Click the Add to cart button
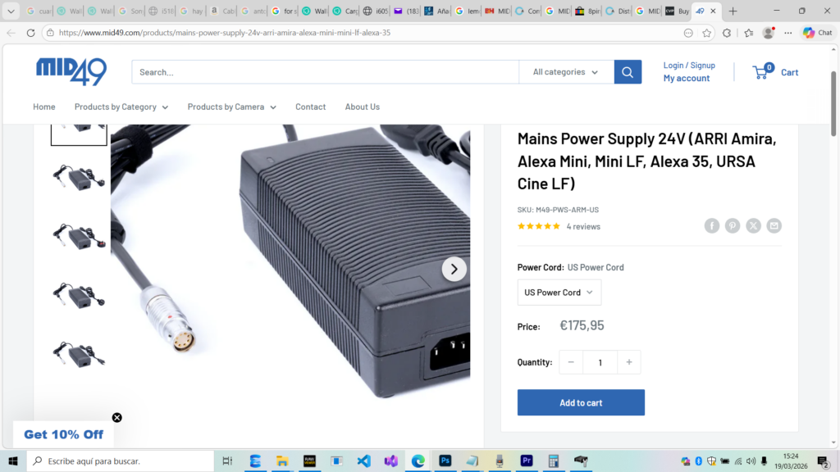 (581, 402)
